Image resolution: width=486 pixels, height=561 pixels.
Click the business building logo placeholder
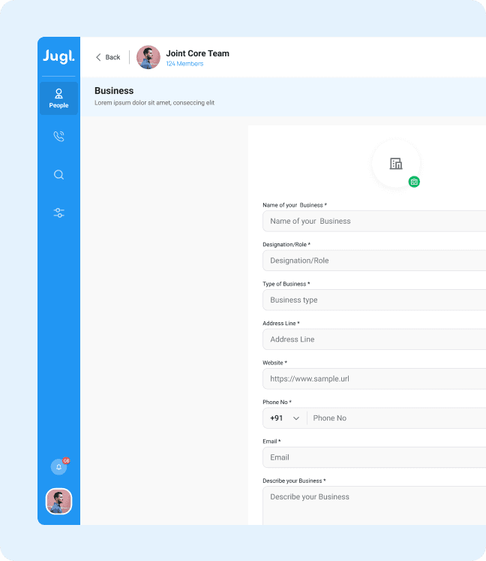[x=396, y=164]
